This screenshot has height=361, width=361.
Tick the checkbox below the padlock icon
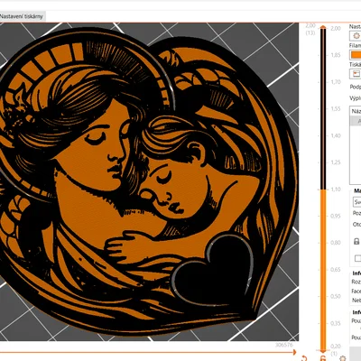(x=357, y=258)
